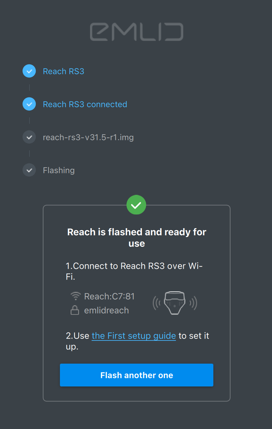272x429 pixels.
Task: Open the First setup guide link
Action: 133,336
